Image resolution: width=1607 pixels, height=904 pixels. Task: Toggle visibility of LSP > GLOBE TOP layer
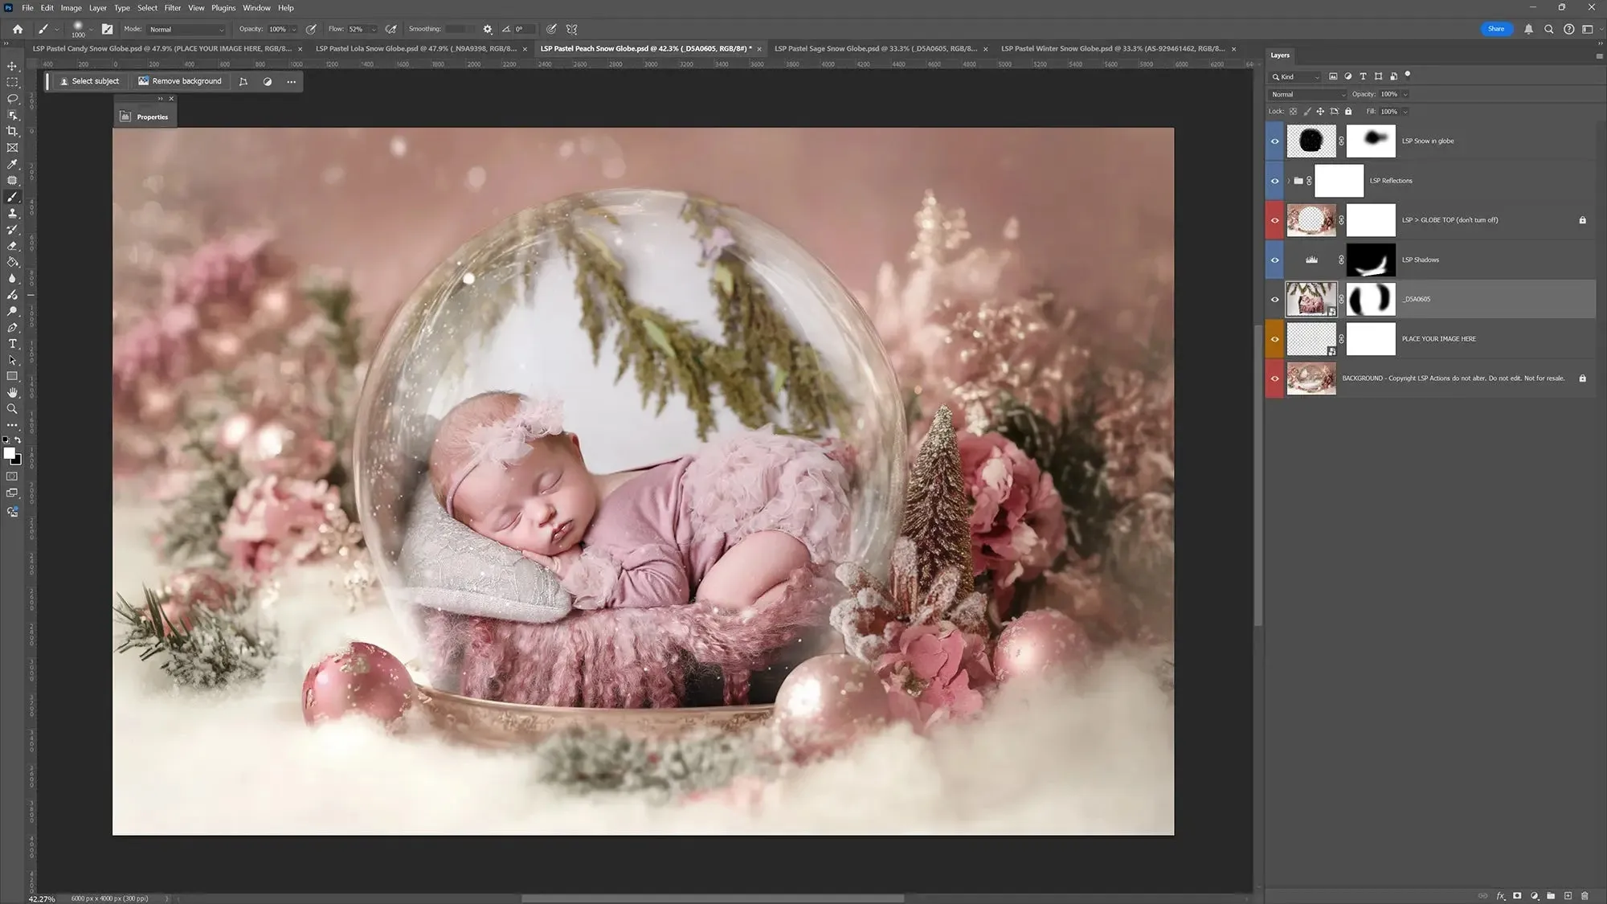(x=1274, y=220)
